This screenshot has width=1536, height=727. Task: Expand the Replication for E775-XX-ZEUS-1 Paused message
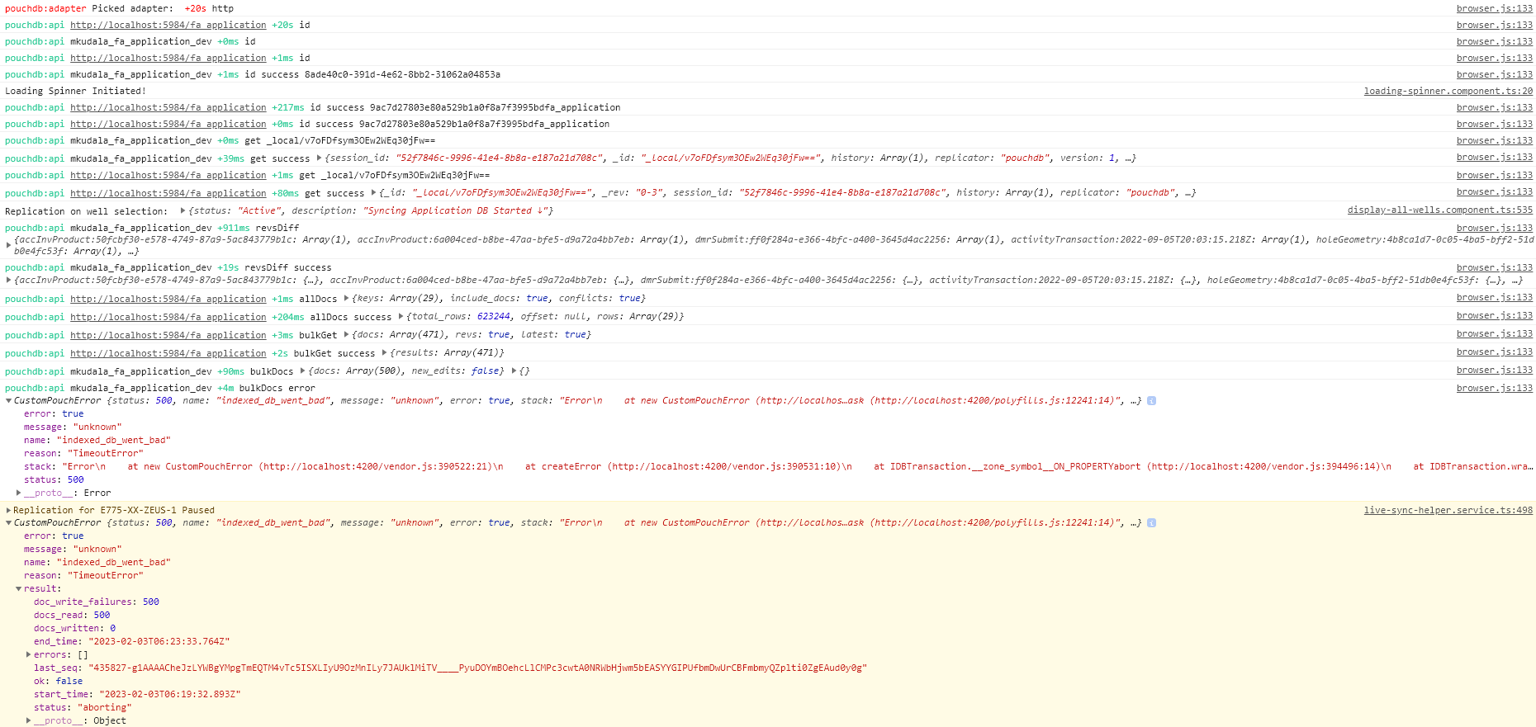[x=8, y=510]
